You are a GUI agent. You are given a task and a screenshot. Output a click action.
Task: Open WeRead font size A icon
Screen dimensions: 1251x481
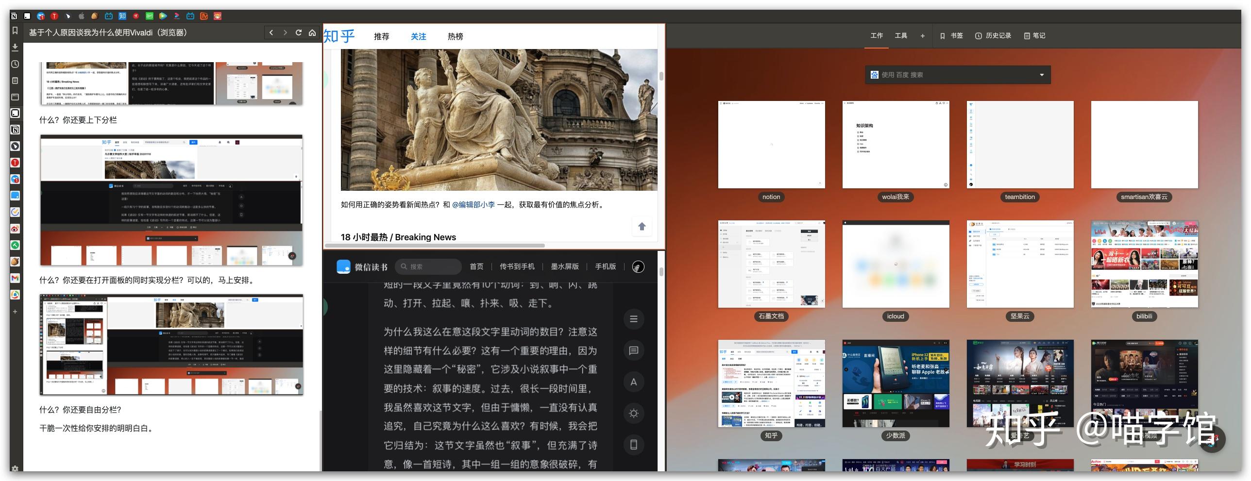[x=634, y=382]
